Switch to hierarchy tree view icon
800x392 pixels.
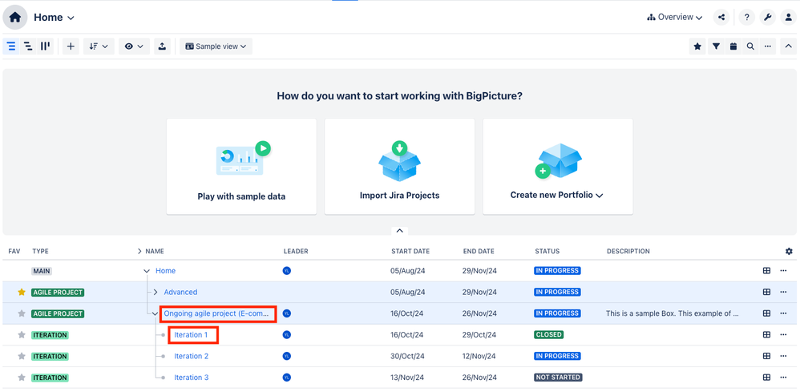[x=29, y=46]
